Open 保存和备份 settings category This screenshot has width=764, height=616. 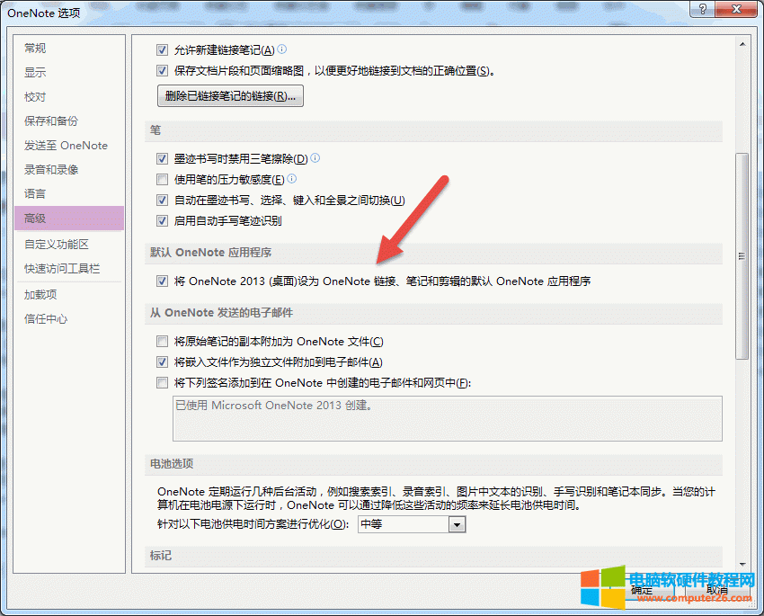point(51,121)
